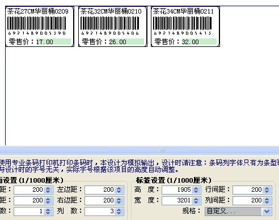Click the title text 茶花27CM华丽桶0209
279x220 pixels.
38,11
